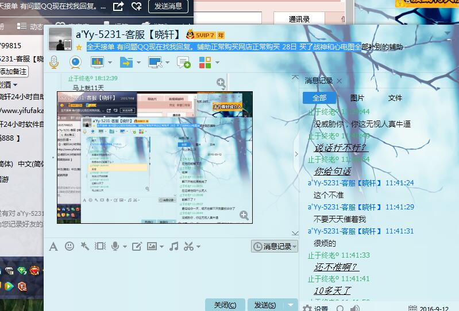Viewport: 459px width, 311px height.
Task: Open the magic wand emoticon tool
Action: (85, 246)
